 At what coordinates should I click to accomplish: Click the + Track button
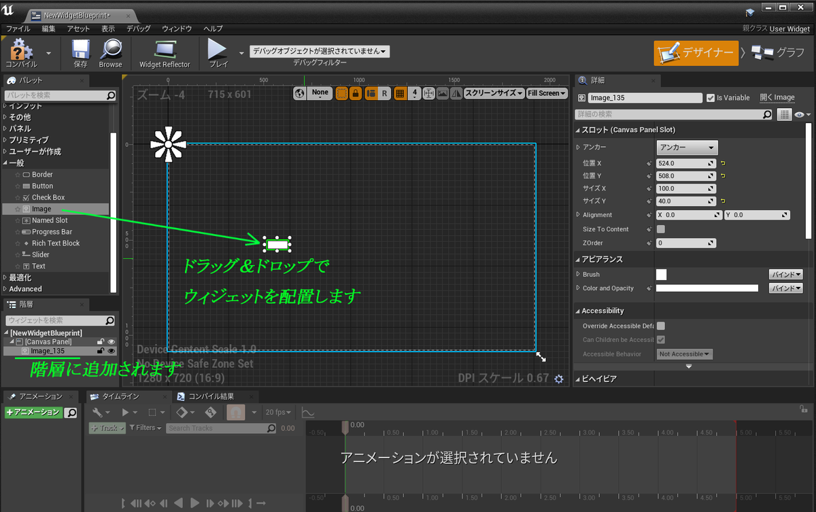pos(107,428)
